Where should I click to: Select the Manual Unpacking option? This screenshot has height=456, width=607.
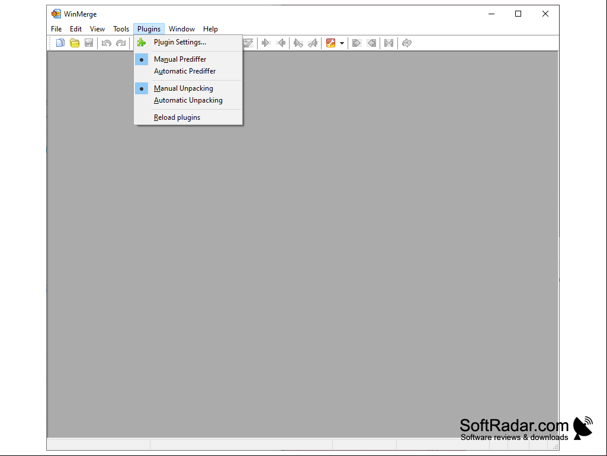[x=188, y=88]
